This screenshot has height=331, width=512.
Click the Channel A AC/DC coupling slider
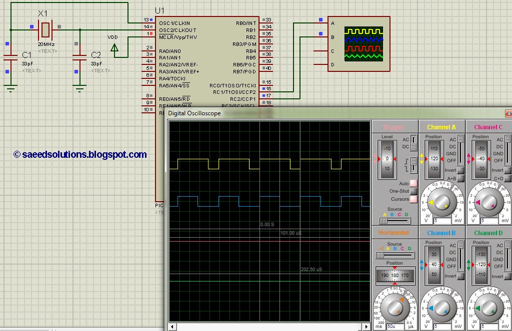point(460,150)
